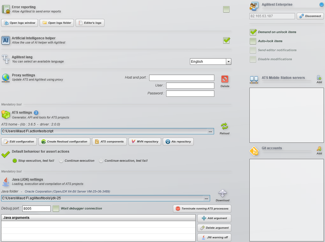Enable Auto-lock items
This screenshot has width=325, height=242.
click(x=253, y=41)
